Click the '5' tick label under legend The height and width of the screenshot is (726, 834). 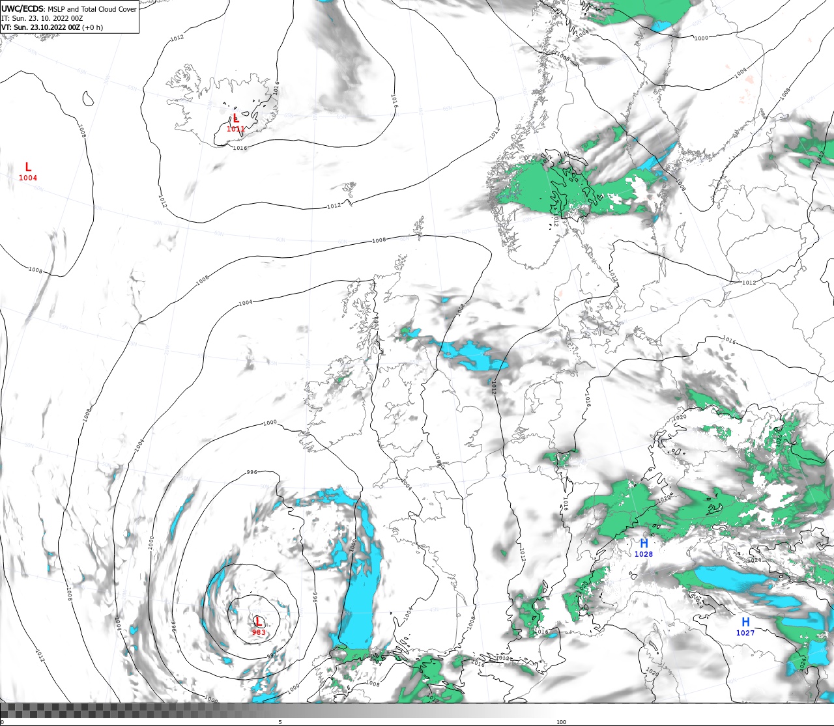(x=280, y=722)
